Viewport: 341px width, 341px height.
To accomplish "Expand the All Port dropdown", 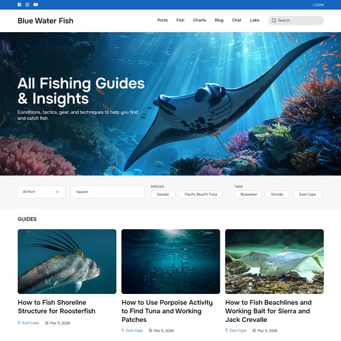I will tap(42, 192).
